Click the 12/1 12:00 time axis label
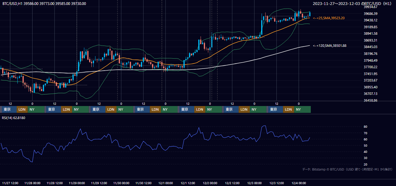396x186 pixels. tap(188, 183)
